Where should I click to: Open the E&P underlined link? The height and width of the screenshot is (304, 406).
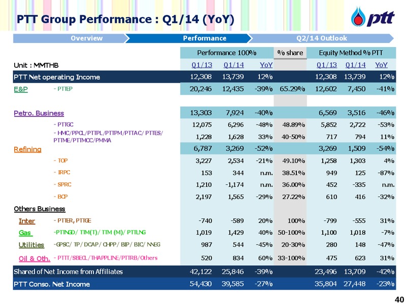coord(21,89)
